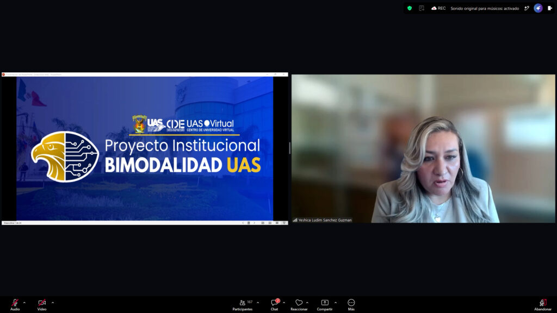Open video options arrow next to Video
The height and width of the screenshot is (313, 557).
coord(53,303)
